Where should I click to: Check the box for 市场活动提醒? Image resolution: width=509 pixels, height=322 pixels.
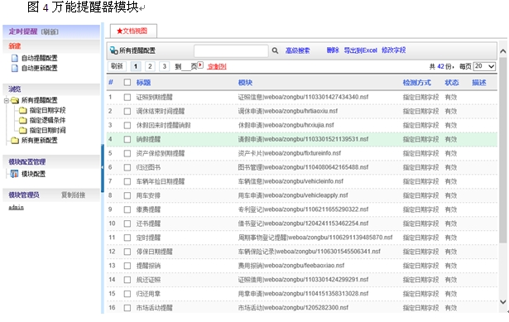tap(127, 308)
